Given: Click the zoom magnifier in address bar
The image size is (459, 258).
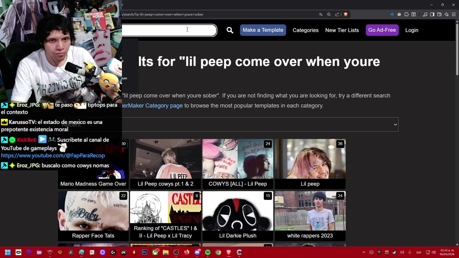Looking at the screenshot, I should click(329, 14).
